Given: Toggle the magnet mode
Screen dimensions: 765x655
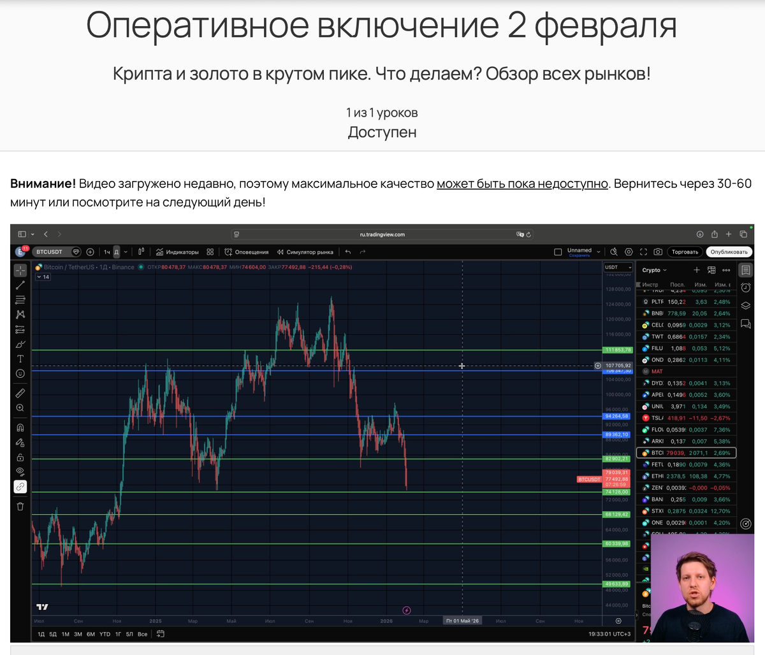Looking at the screenshot, I should point(20,428).
